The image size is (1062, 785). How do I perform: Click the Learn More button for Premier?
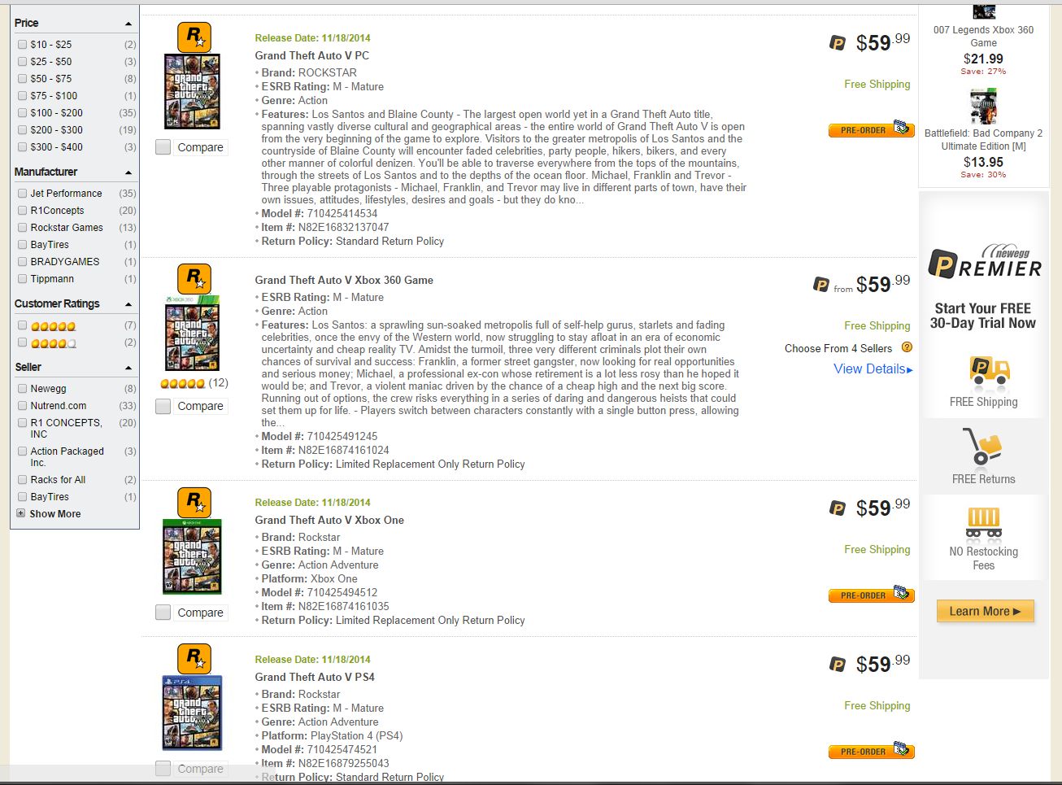(985, 611)
